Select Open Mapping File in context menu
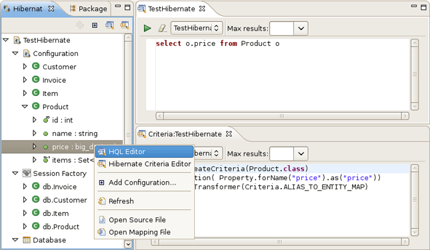The width and height of the screenshot is (430, 250). click(144, 232)
